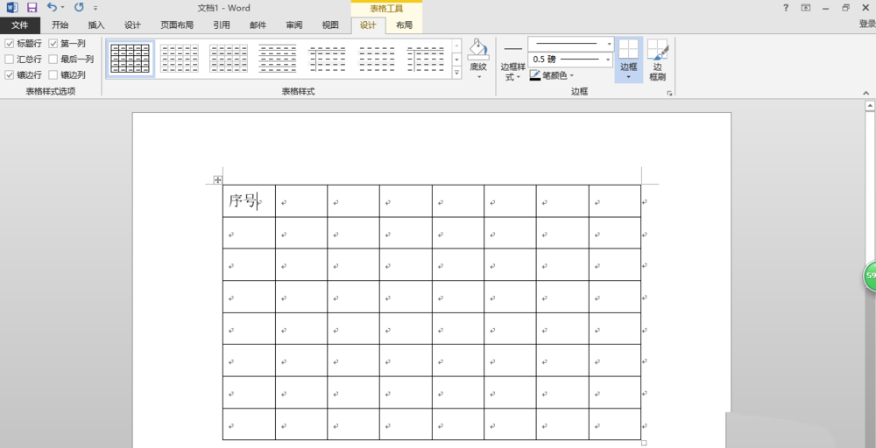Expand the Undo history dropdown arrow

(62, 8)
